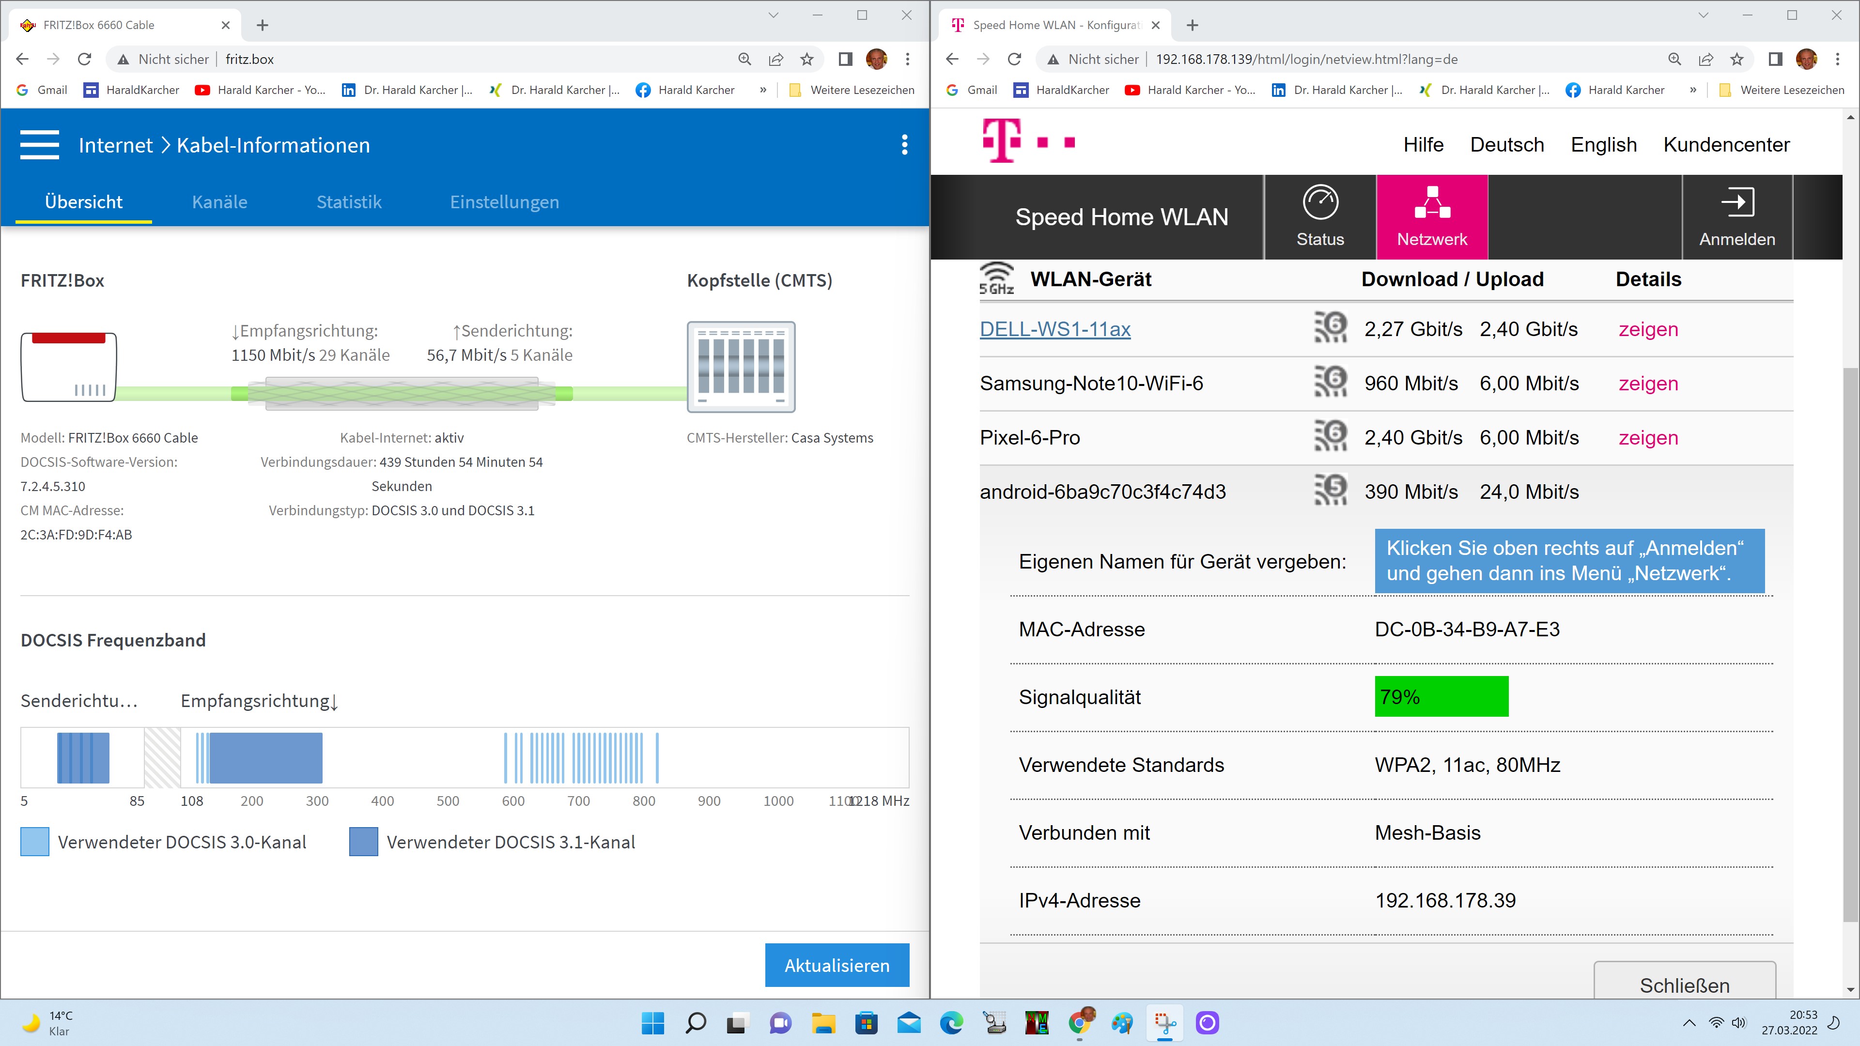Screen dimensions: 1860x1046
Task: Open the DELL-WS1-11ax device link
Action: pos(1055,329)
